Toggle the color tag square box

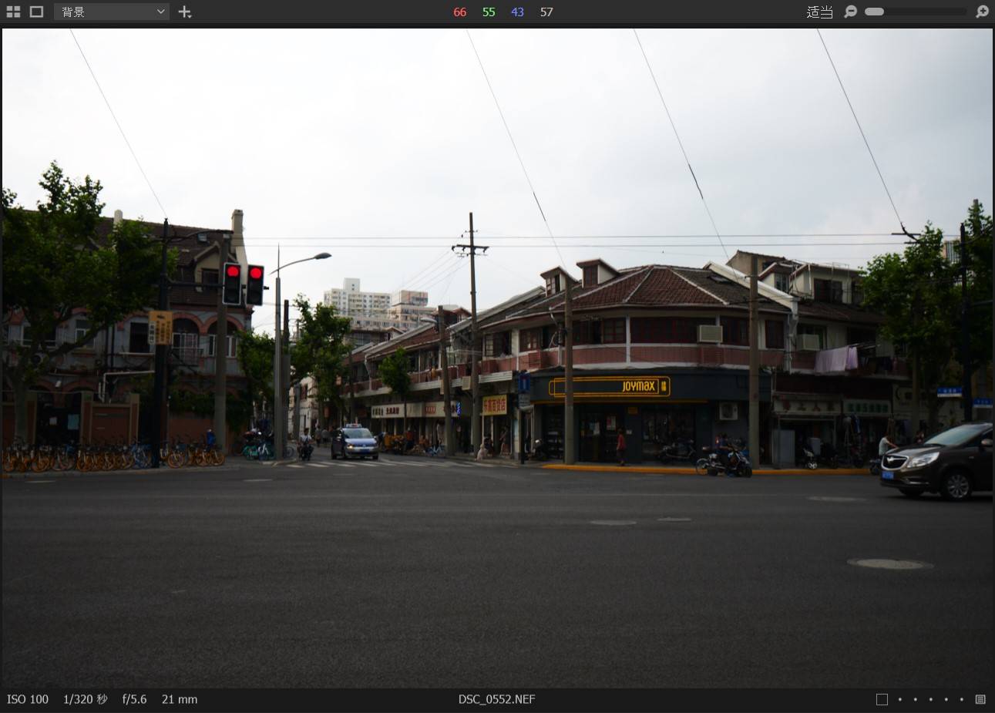[x=882, y=699]
